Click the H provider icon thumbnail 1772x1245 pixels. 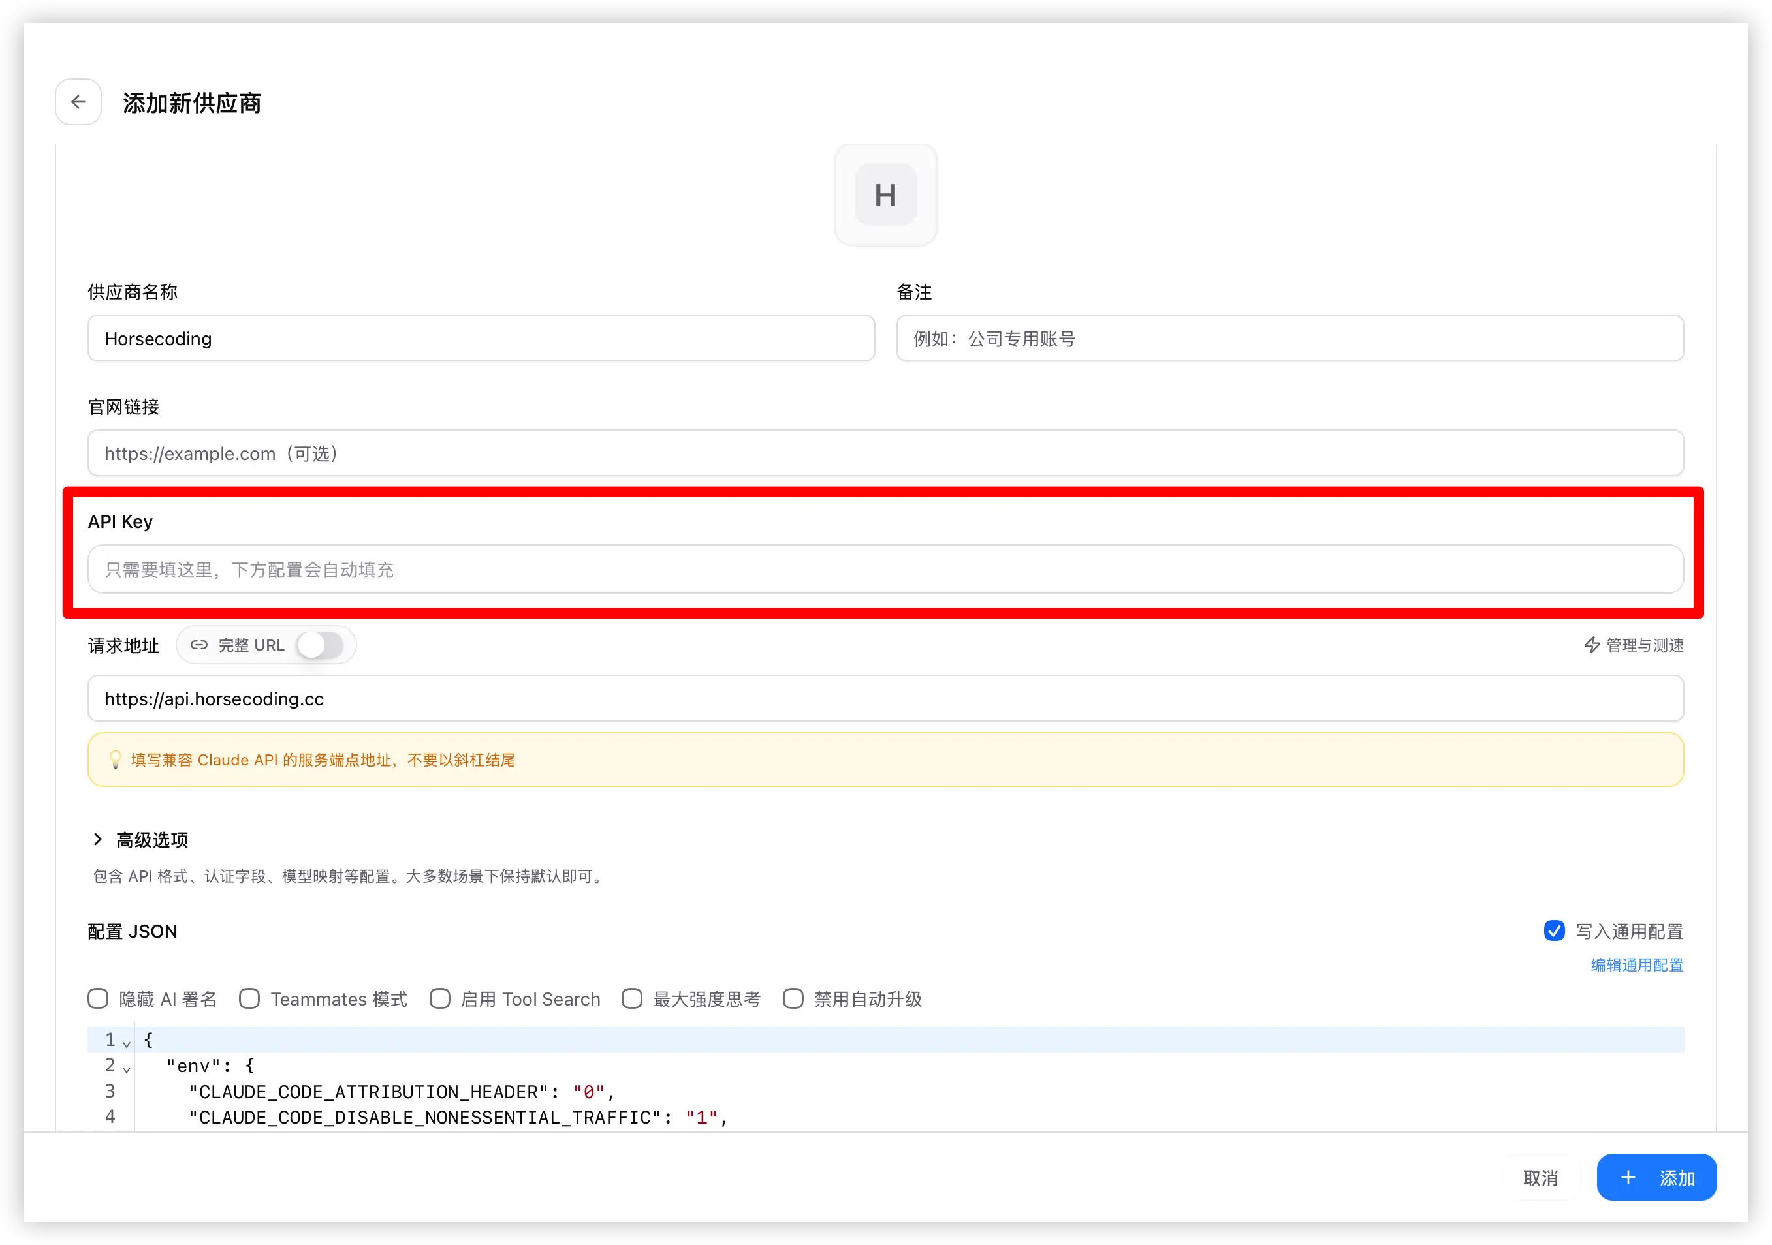click(885, 195)
